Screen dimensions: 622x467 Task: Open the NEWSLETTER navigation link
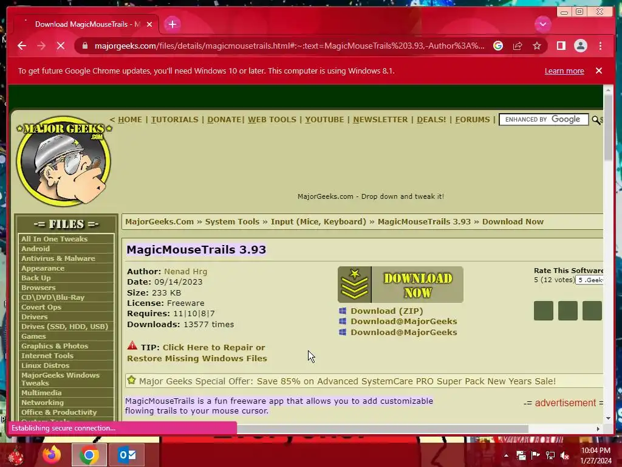coord(380,120)
